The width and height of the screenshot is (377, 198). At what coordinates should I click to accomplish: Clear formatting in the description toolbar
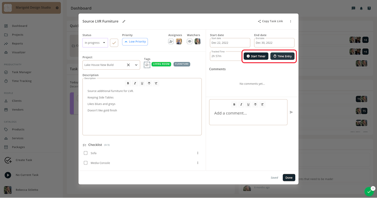(156, 83)
